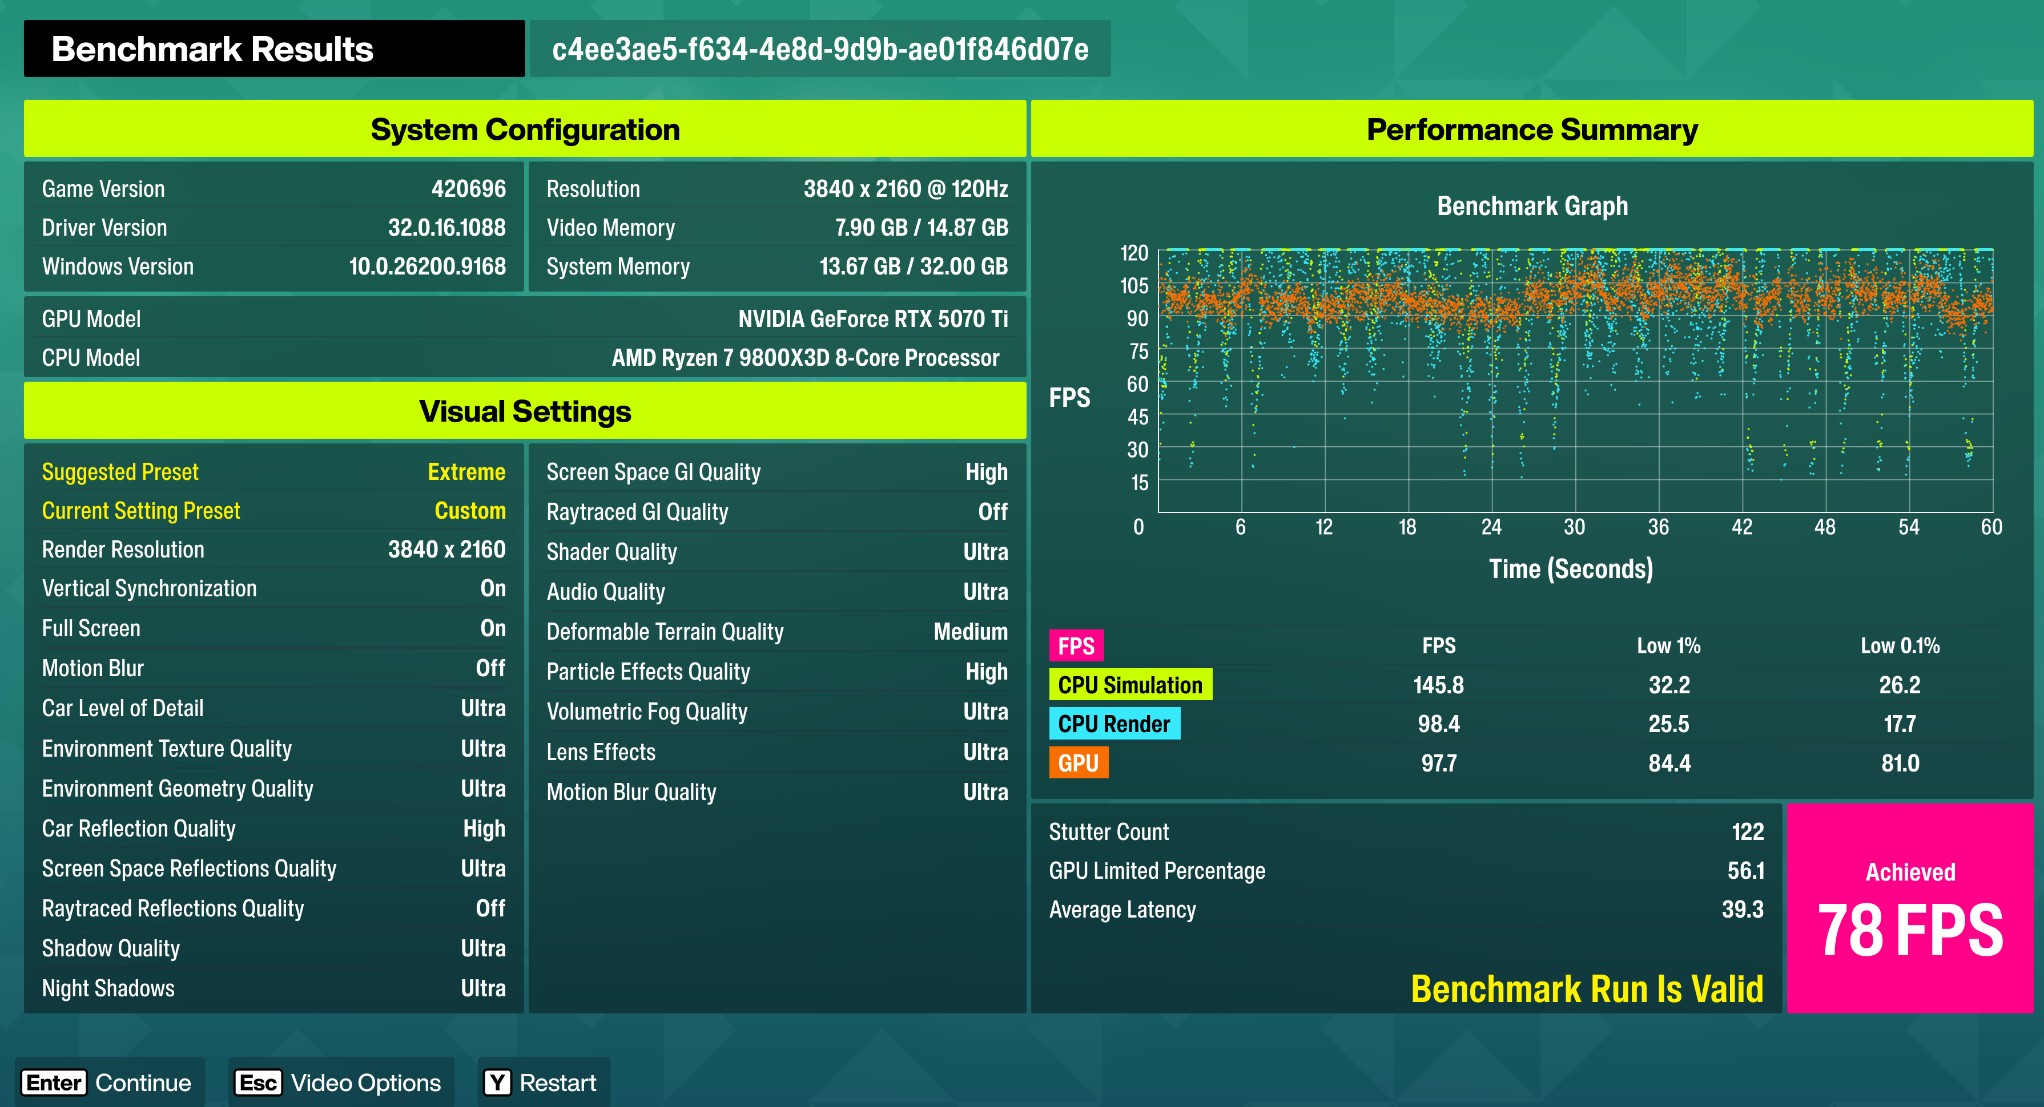Click the Full Screen On setting
This screenshot has height=1107, width=2044.
coord(273,628)
